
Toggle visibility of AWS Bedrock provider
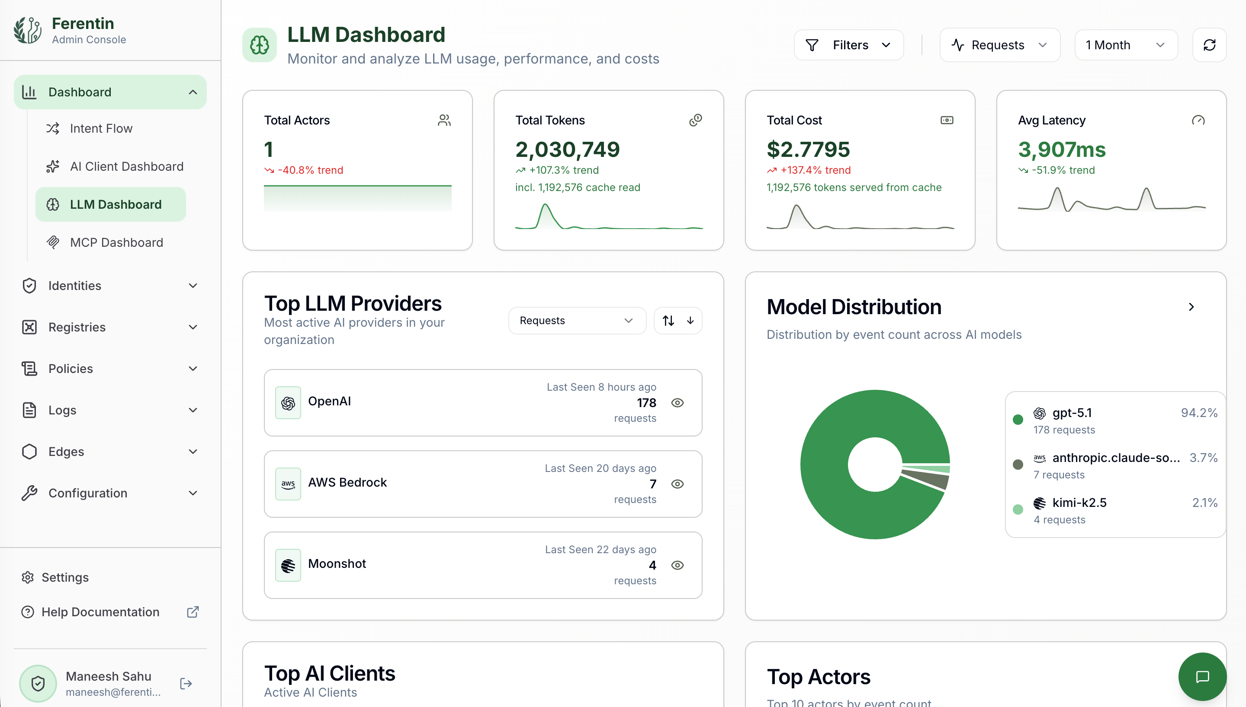[678, 484]
